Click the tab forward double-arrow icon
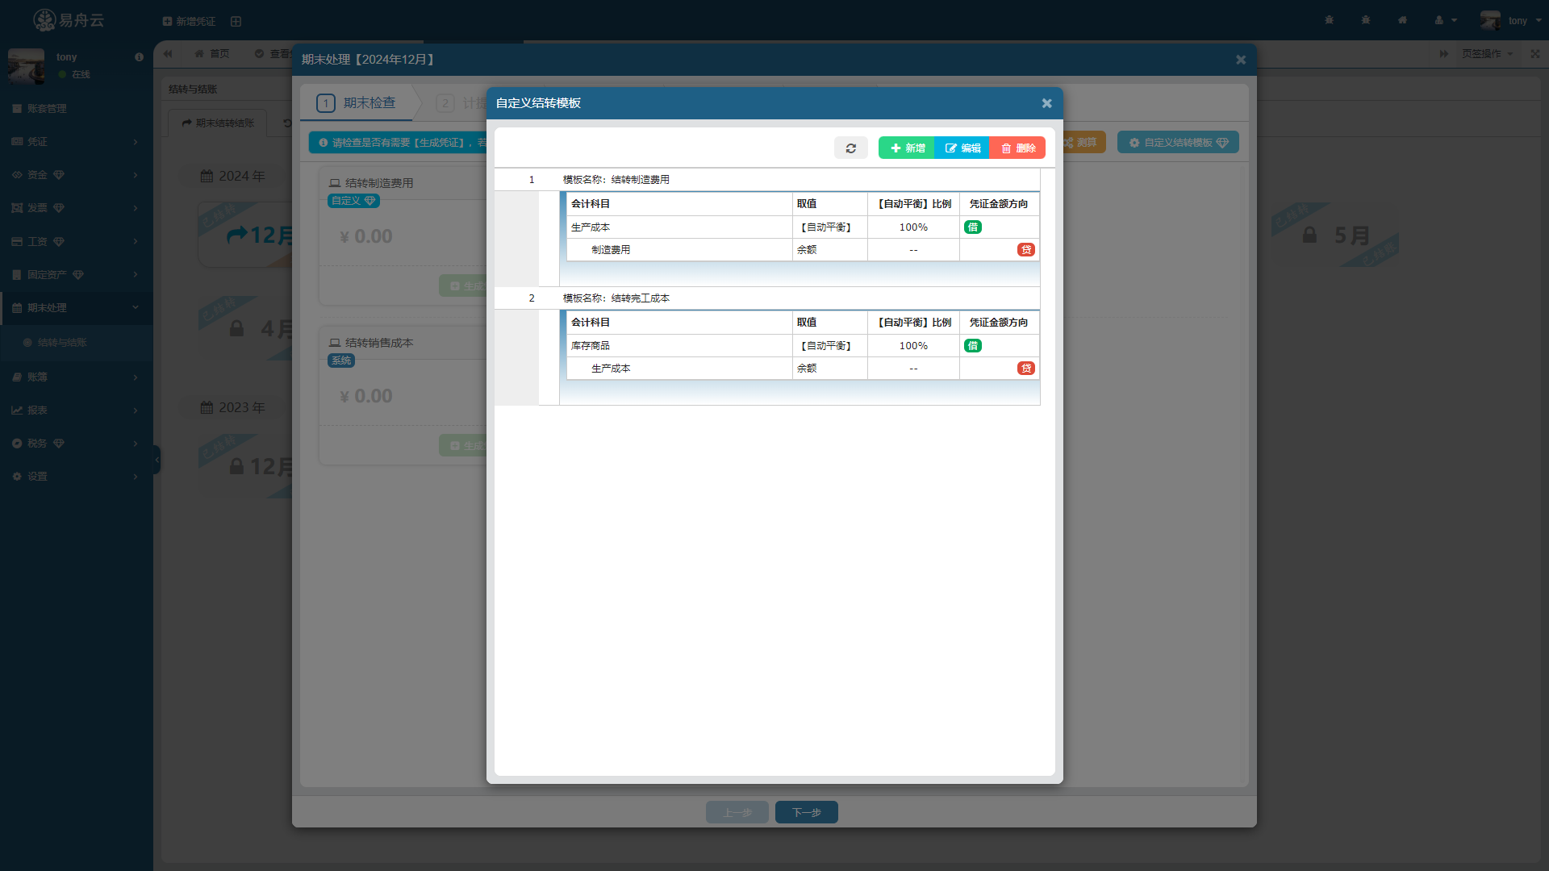 click(x=1443, y=54)
